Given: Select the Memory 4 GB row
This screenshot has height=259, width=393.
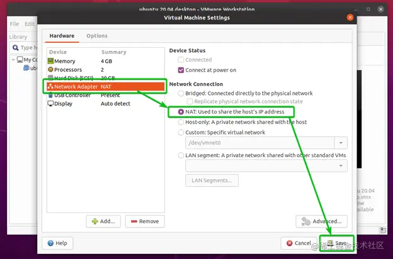Looking at the screenshot, I should (x=106, y=61).
